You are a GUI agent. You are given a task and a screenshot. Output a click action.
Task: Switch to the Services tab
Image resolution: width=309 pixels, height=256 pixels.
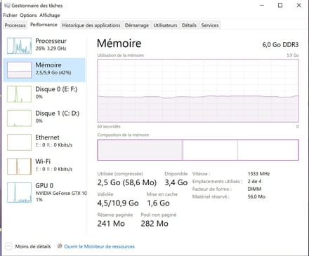[x=210, y=25]
